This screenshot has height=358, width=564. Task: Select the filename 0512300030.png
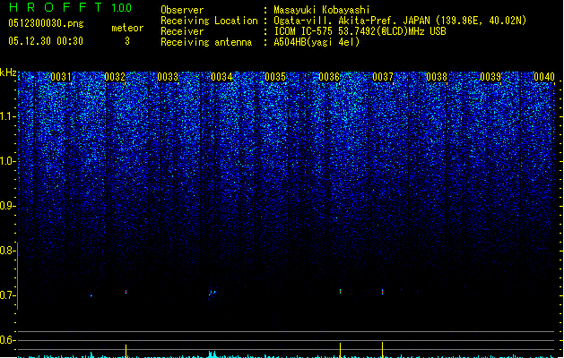(46, 23)
